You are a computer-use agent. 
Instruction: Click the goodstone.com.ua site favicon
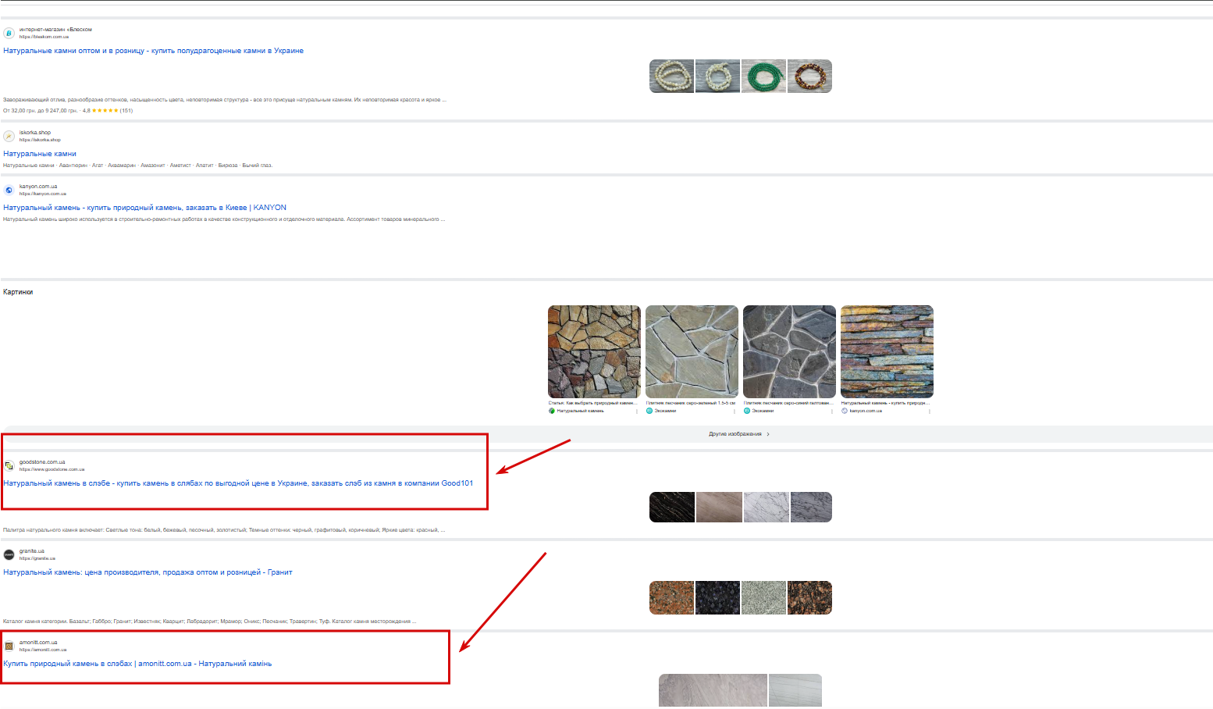(x=9, y=465)
